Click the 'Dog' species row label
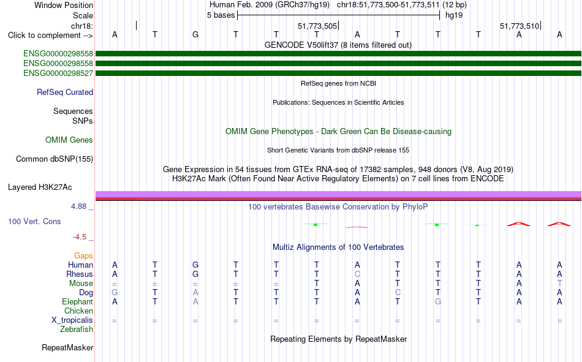582x362 pixels. tap(86, 293)
